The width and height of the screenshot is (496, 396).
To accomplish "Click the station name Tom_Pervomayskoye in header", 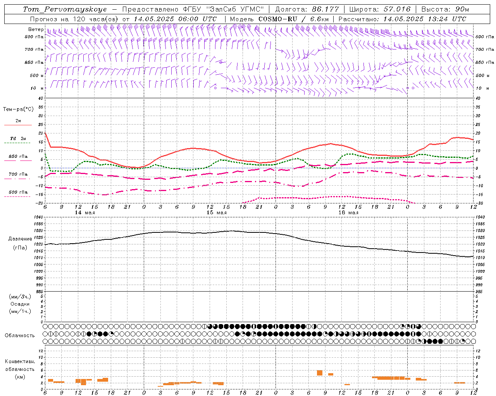I will pos(65,9).
